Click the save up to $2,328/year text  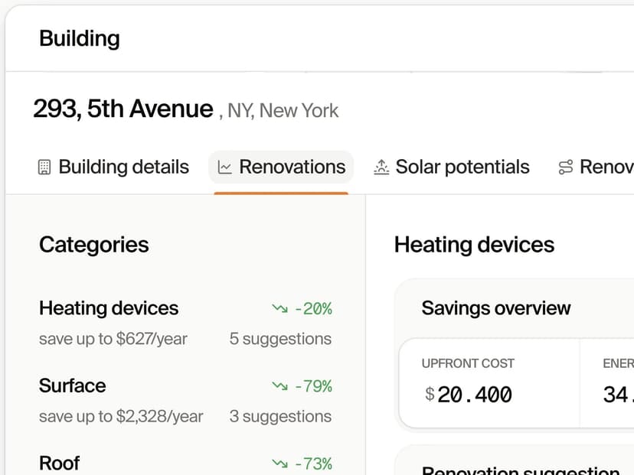121,417
